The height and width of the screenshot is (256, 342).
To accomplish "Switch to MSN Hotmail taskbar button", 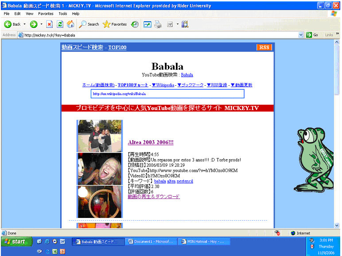I will pyautogui.click(x=204, y=242).
